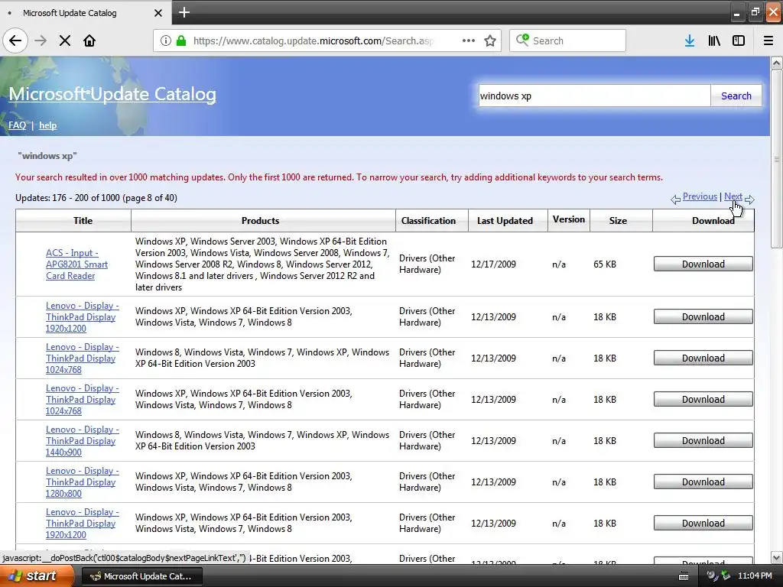Open the downloads arrow panel
Screen dimensions: 783x587
(x=690, y=41)
